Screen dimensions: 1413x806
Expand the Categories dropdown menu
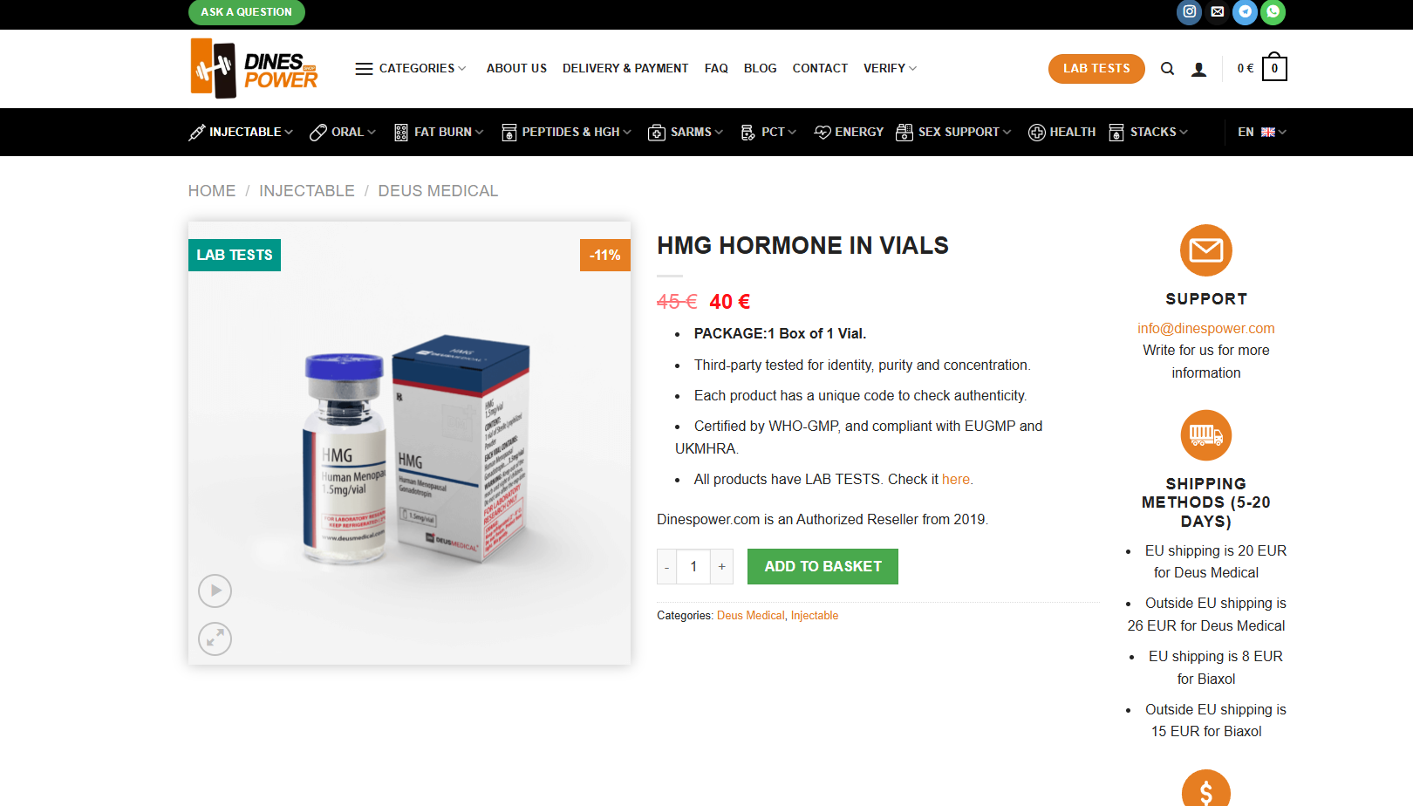coord(411,69)
